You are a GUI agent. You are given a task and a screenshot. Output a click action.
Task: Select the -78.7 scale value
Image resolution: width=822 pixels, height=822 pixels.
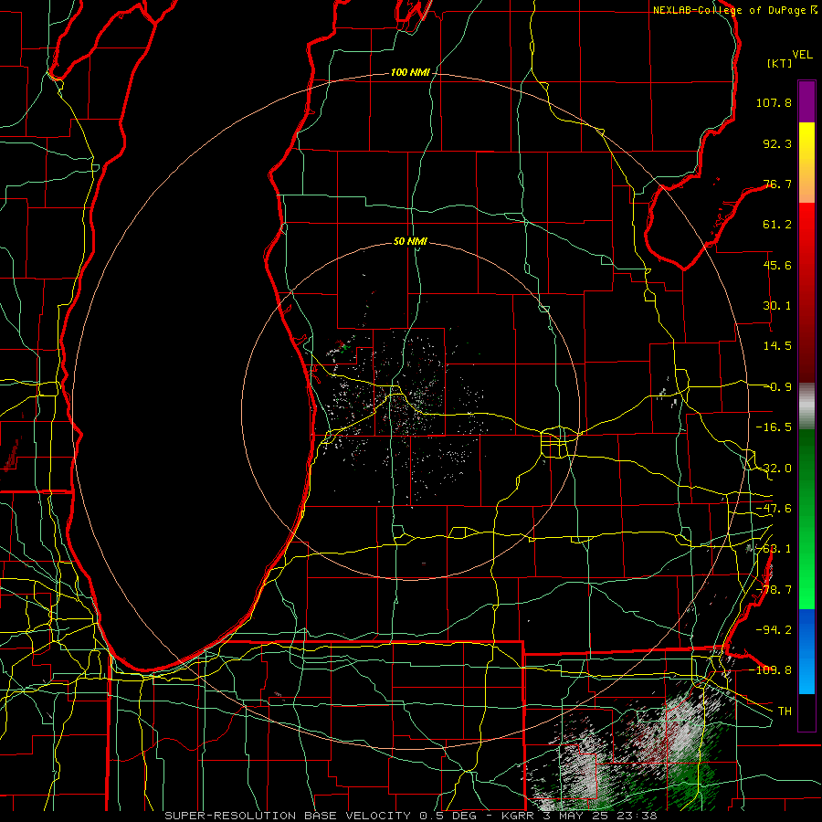774,589
